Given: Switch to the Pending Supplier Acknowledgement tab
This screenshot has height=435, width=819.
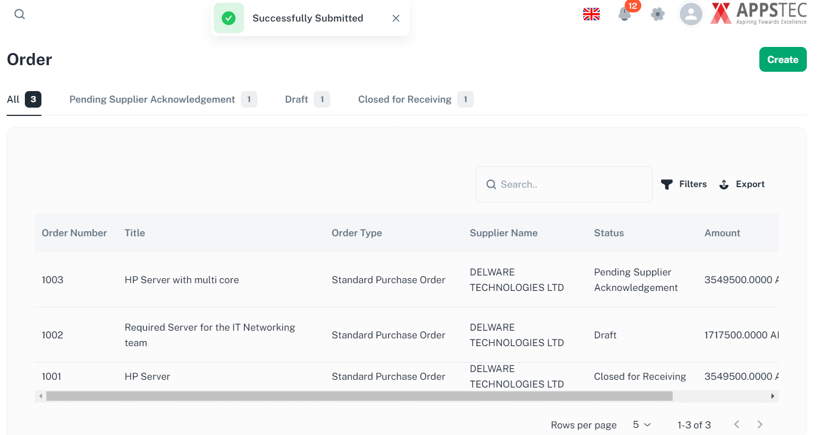Looking at the screenshot, I should click(x=151, y=99).
